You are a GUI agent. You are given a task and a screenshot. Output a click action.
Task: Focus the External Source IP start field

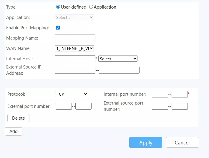75,70
